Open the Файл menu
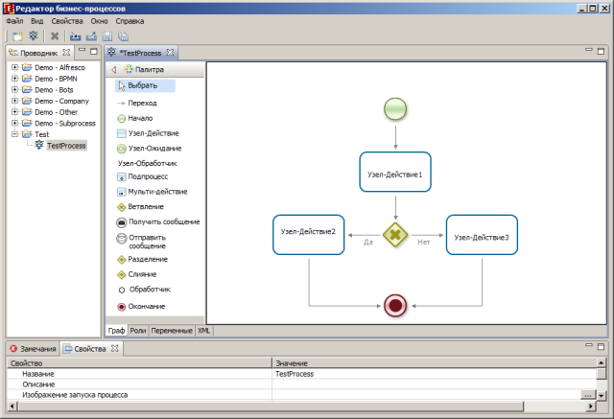Screen dimensions: 614x419 pyautogui.click(x=14, y=20)
